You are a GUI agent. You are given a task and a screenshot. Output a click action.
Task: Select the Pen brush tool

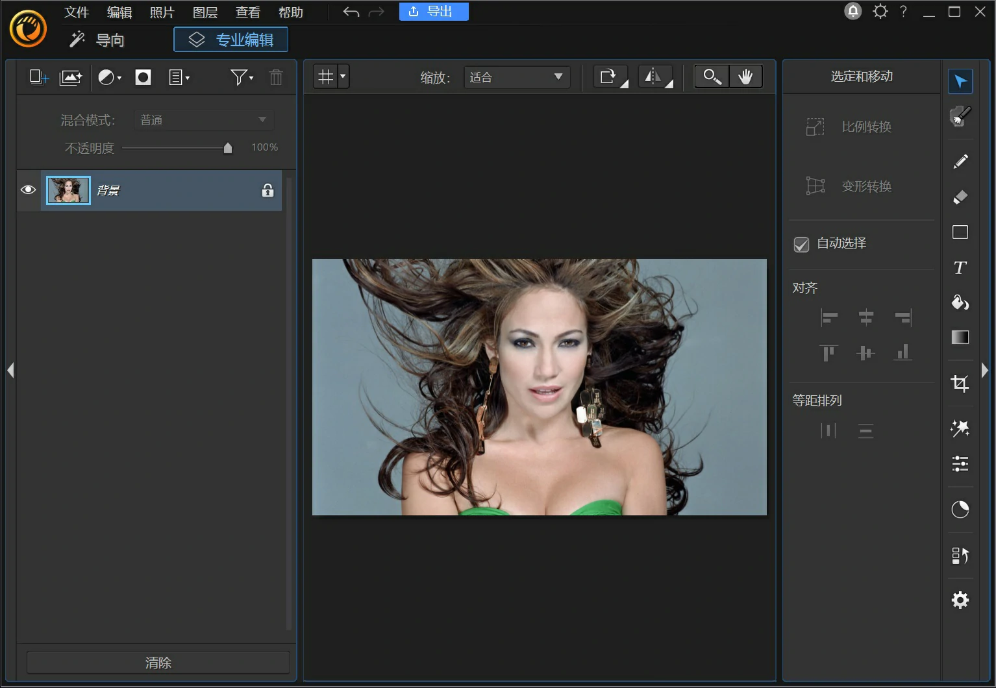click(x=960, y=162)
